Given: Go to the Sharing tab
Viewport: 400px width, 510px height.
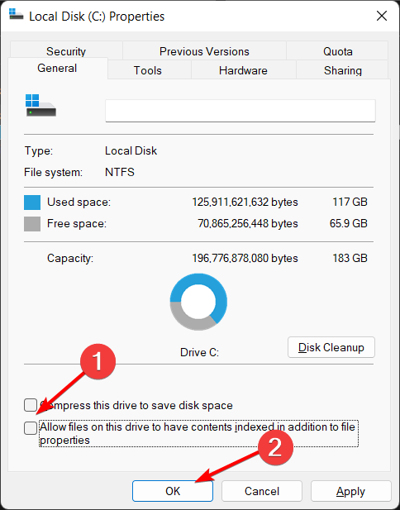Looking at the screenshot, I should pos(343,70).
